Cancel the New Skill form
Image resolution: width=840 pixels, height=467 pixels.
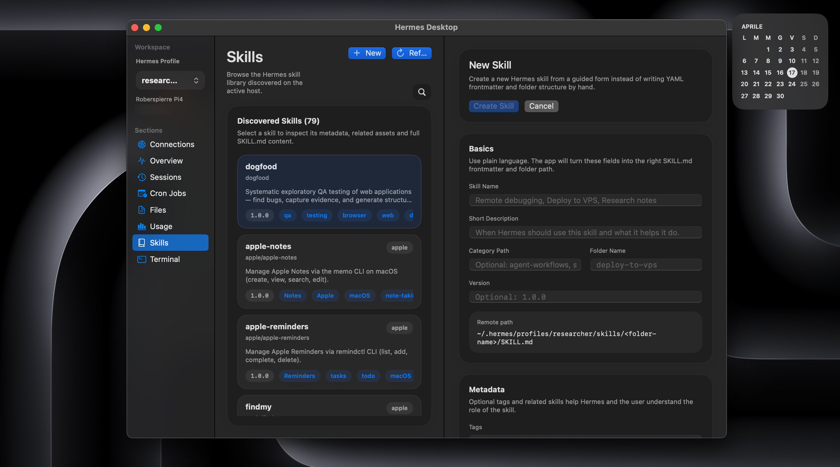click(541, 106)
